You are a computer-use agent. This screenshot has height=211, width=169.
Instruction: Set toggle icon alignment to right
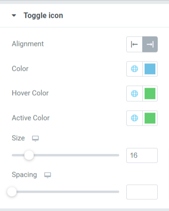point(150,45)
